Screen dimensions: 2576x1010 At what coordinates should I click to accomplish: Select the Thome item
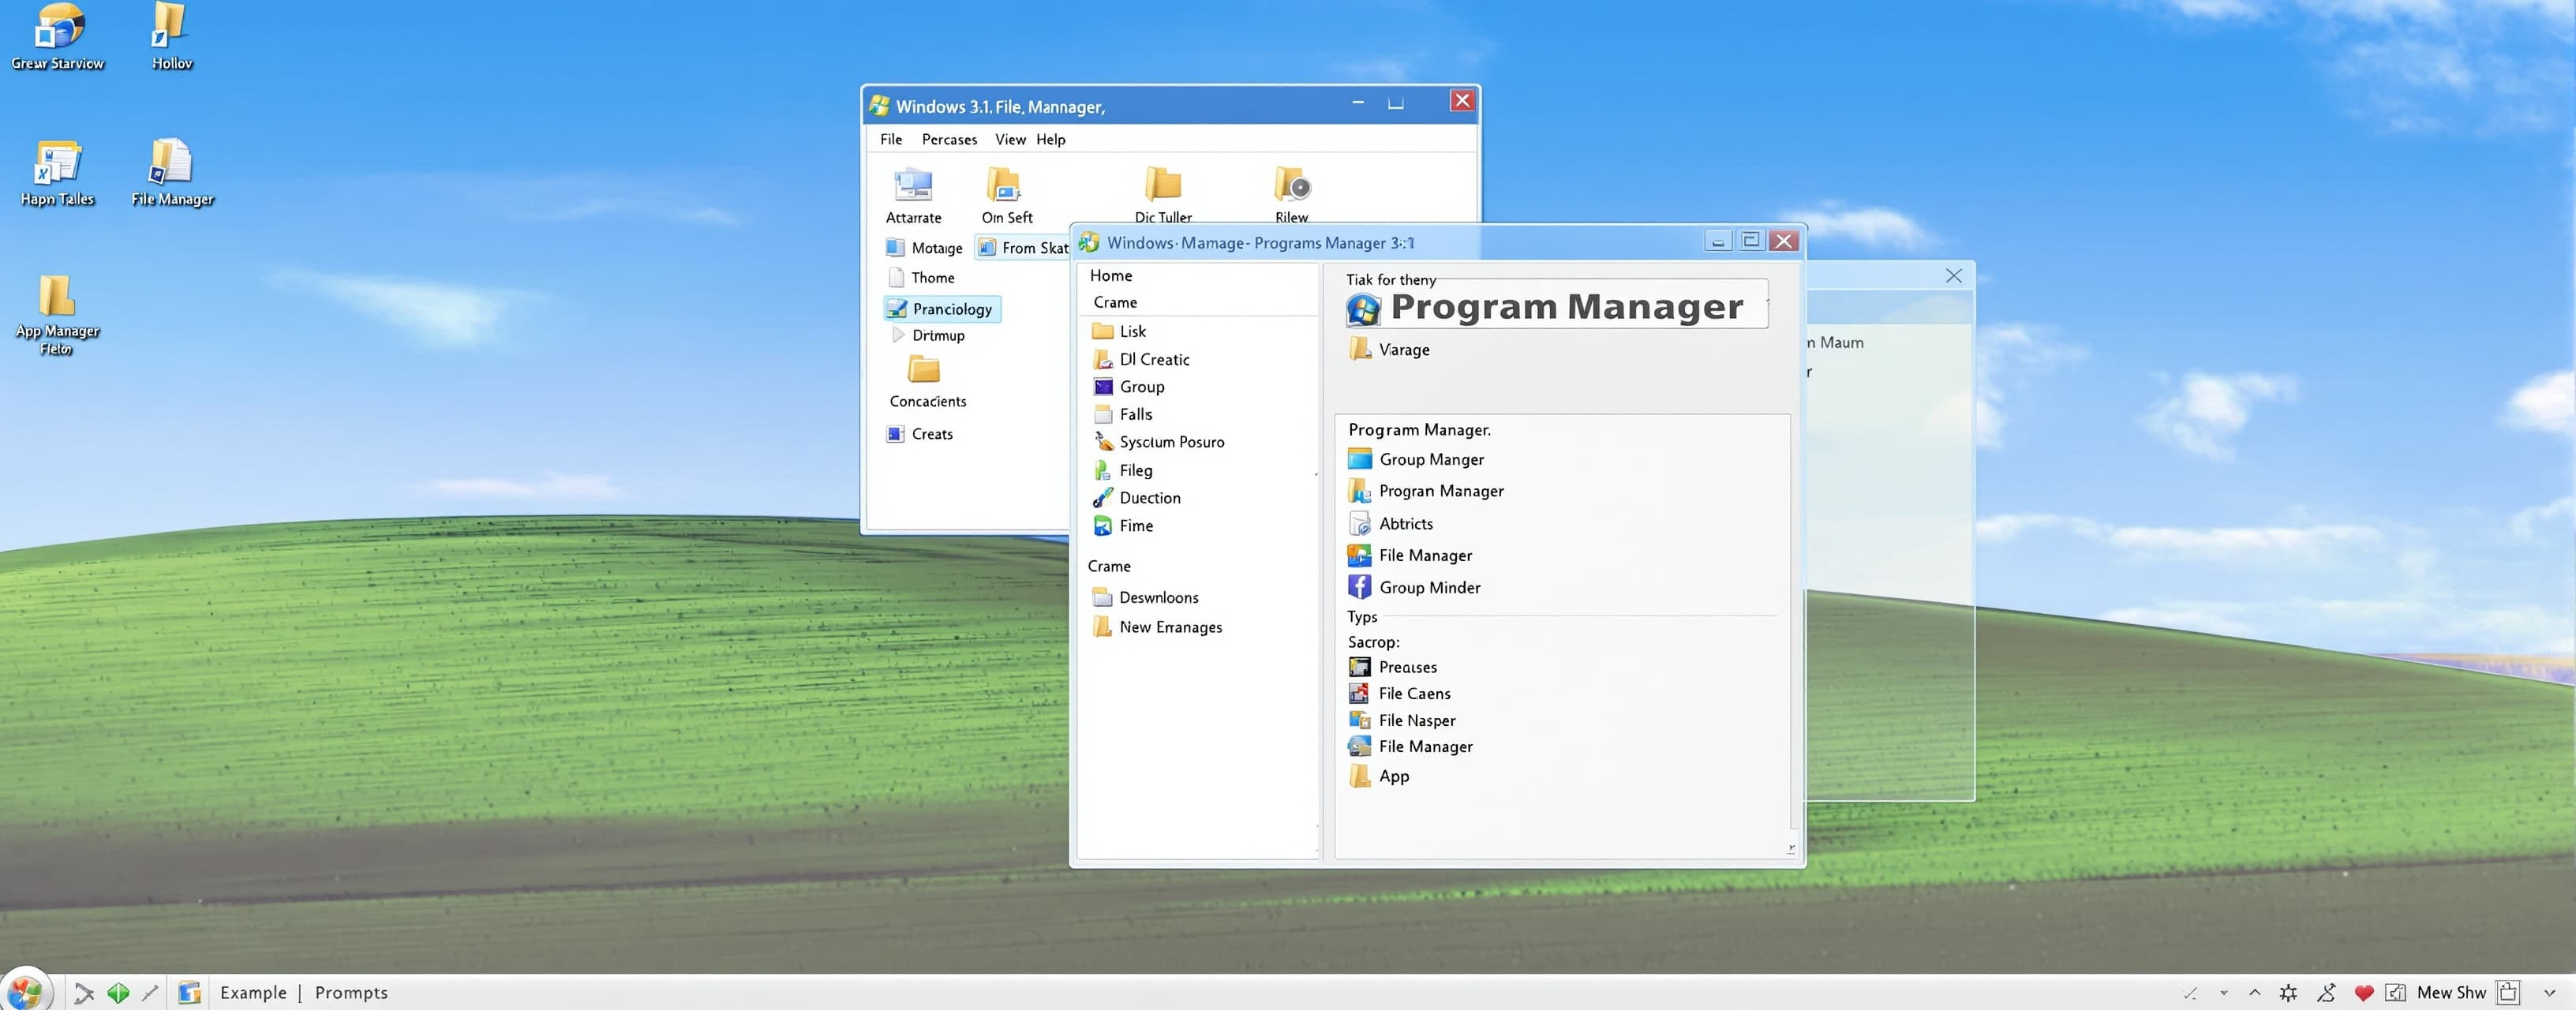coord(921,278)
